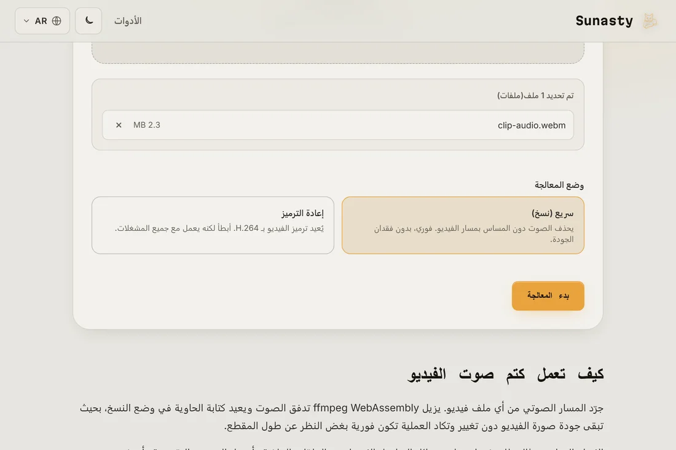Remove clip-audio.webm with the X icon

coord(119,125)
